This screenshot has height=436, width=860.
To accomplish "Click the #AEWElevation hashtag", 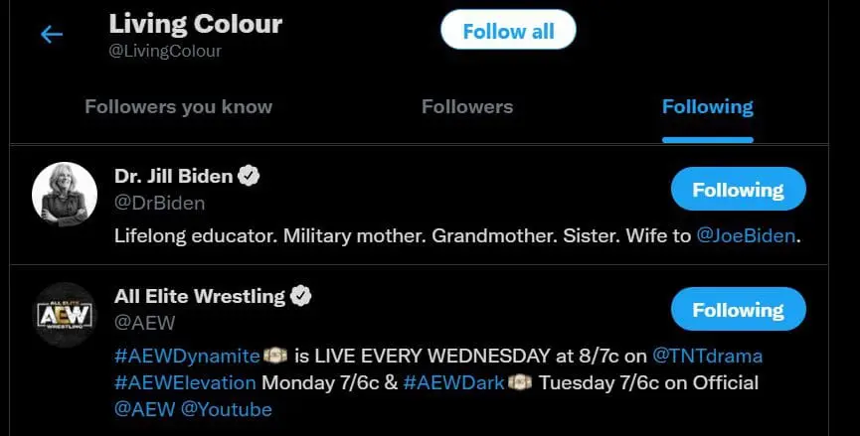I will click(185, 382).
